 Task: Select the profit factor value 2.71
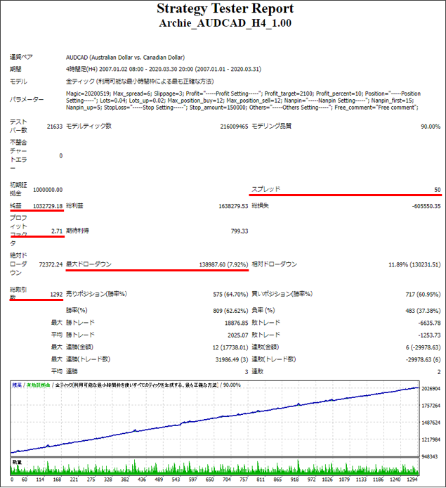click(x=57, y=231)
